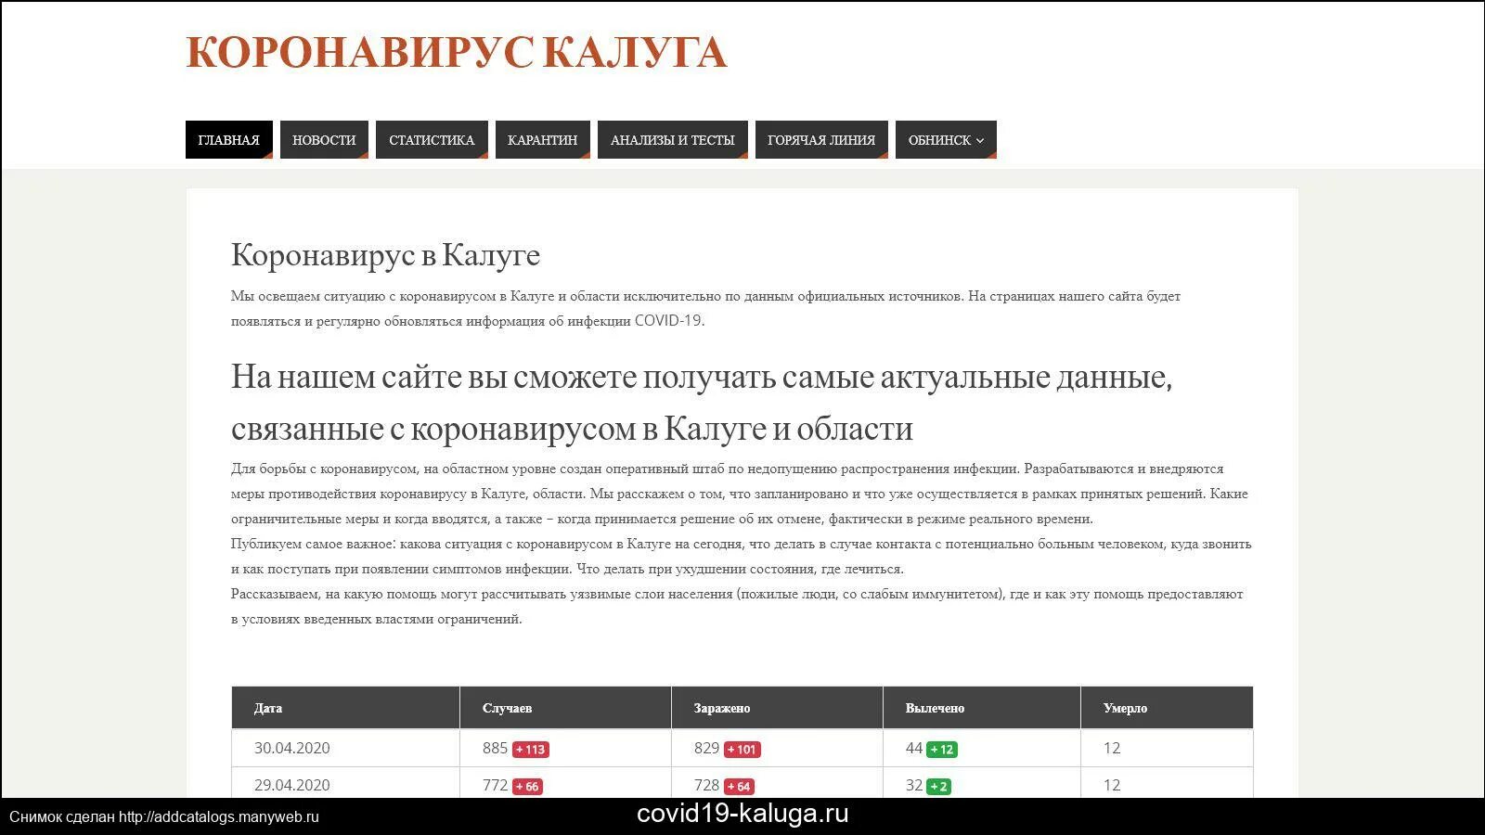Click the paragraph starting 'Для борьбы с коронавирусом'
Image resolution: width=1485 pixels, height=835 pixels.
point(740,494)
